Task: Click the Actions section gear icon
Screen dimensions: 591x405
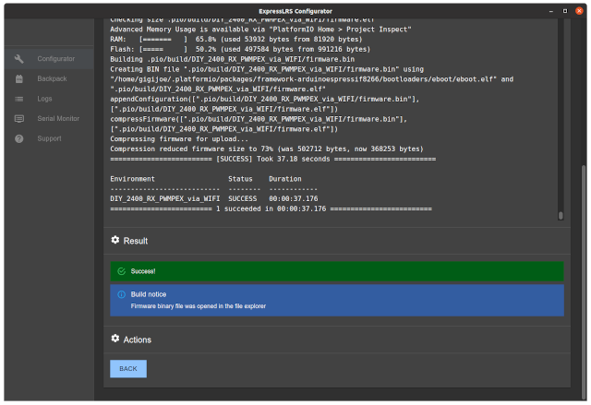Action: pyautogui.click(x=115, y=339)
